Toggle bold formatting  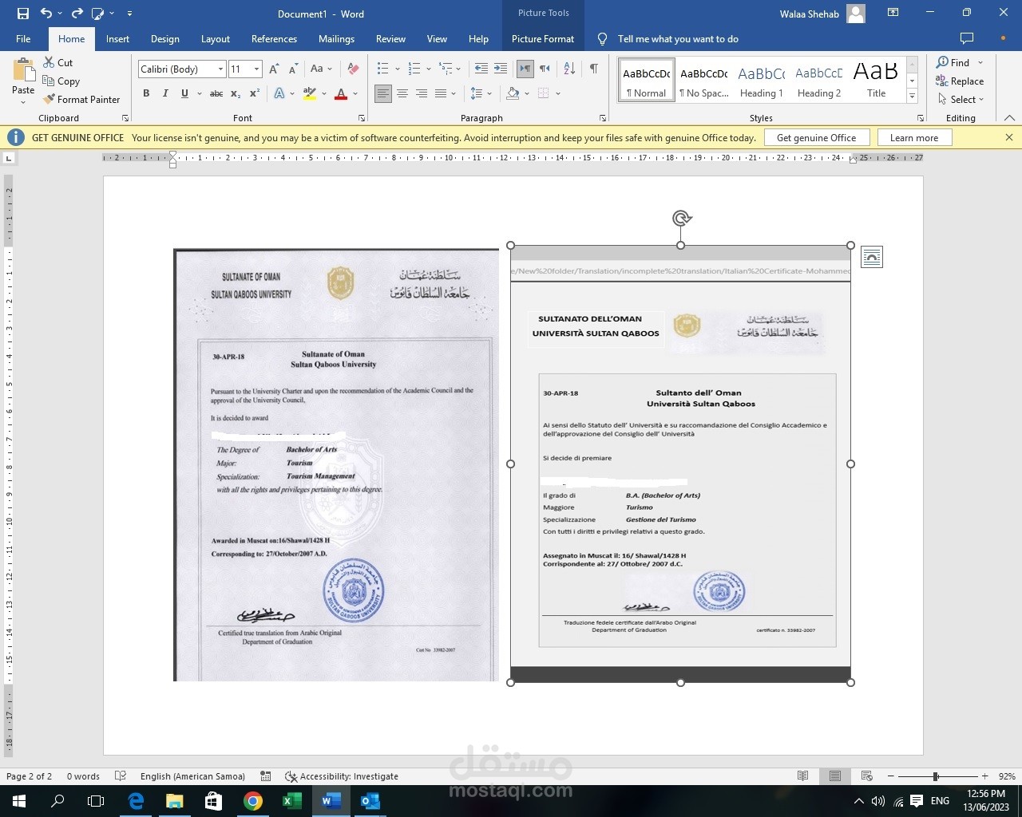[x=146, y=93]
